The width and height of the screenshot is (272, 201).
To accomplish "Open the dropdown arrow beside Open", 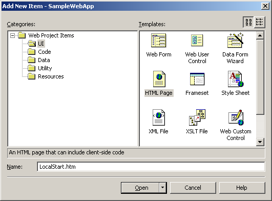I will click(162, 188).
